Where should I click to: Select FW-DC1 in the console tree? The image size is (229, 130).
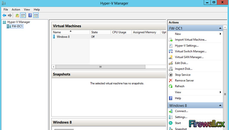(17, 26)
